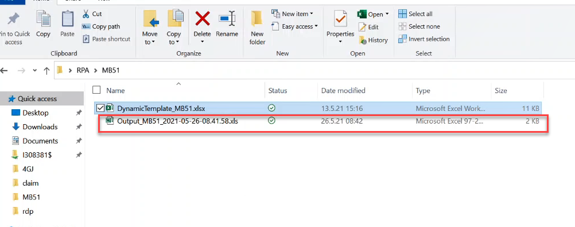Click Select none
Screen dimensions: 575x227
point(419,26)
